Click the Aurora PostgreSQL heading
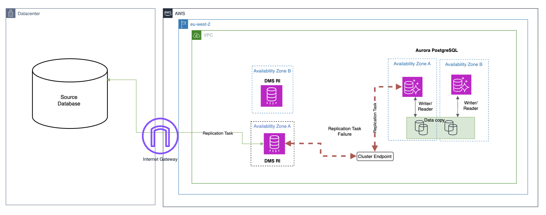This screenshot has height=215, width=546. (x=437, y=50)
